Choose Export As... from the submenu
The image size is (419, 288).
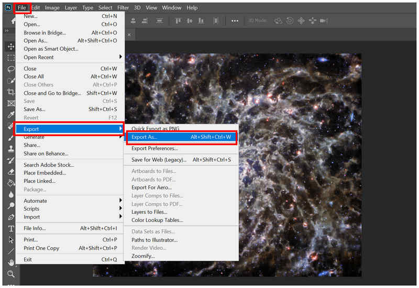pos(181,137)
